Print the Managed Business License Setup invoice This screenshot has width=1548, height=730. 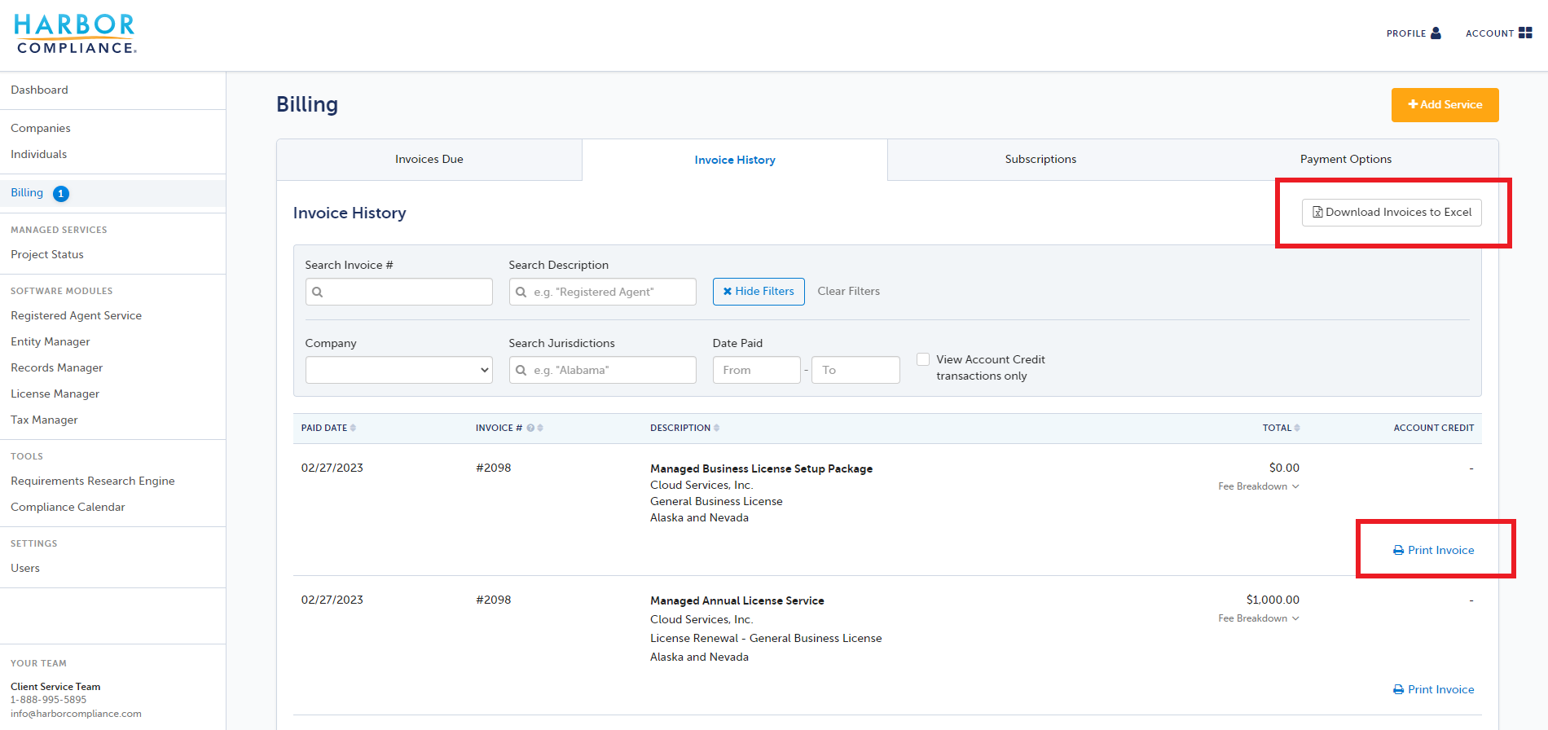coord(1434,550)
